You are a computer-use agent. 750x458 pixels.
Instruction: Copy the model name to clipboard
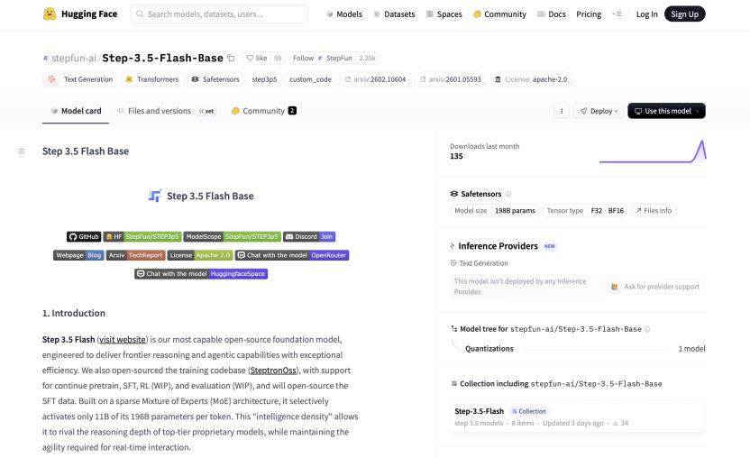(231, 58)
